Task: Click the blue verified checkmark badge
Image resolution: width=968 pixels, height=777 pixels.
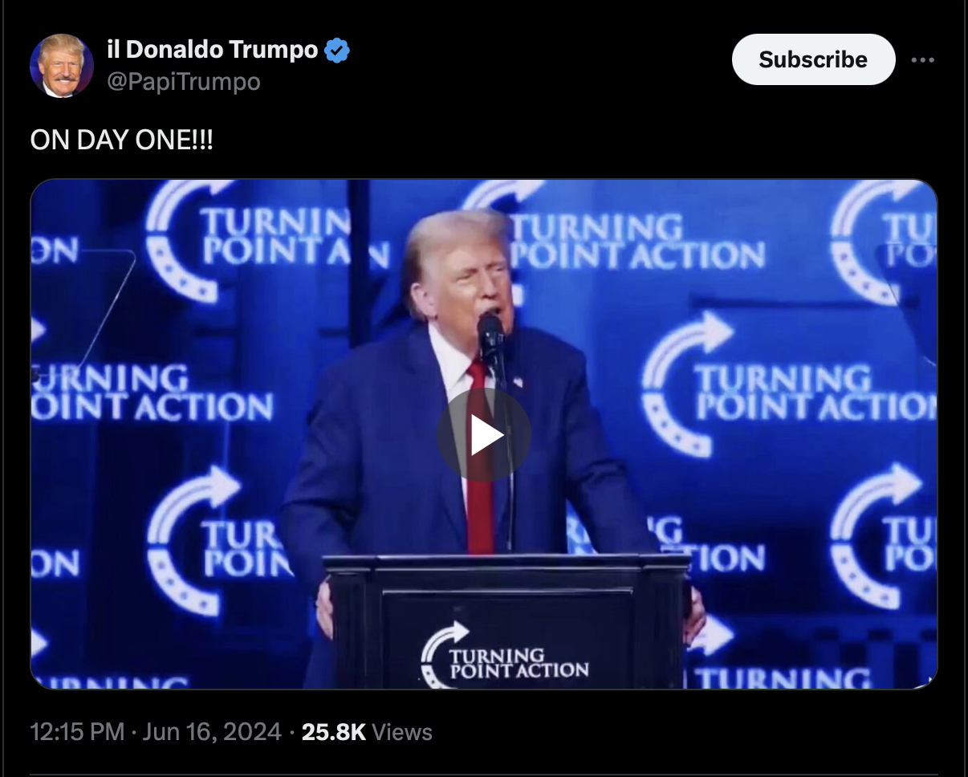Action: tap(337, 51)
